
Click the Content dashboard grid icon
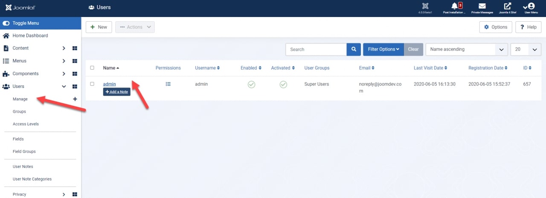click(x=75, y=48)
